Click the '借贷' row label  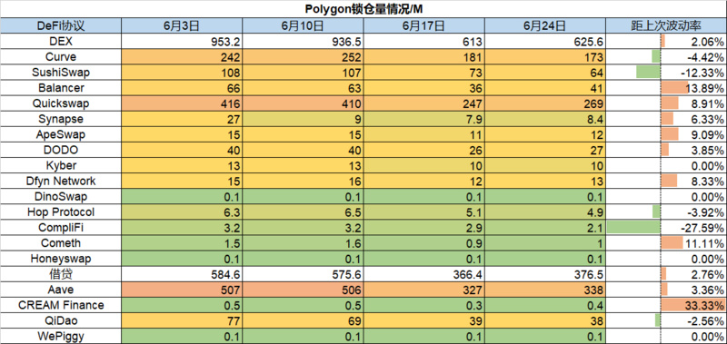click(61, 274)
